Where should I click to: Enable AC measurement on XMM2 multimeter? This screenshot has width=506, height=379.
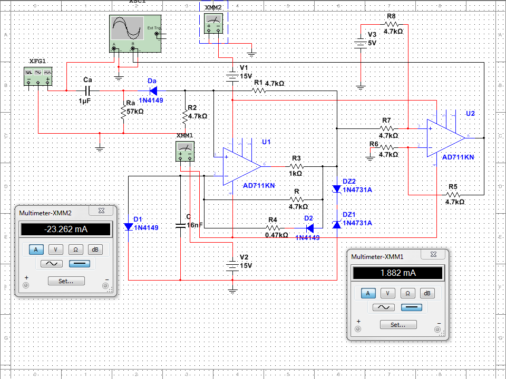[x=55, y=264]
